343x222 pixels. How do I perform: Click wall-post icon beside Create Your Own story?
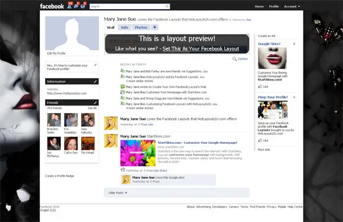122,87
